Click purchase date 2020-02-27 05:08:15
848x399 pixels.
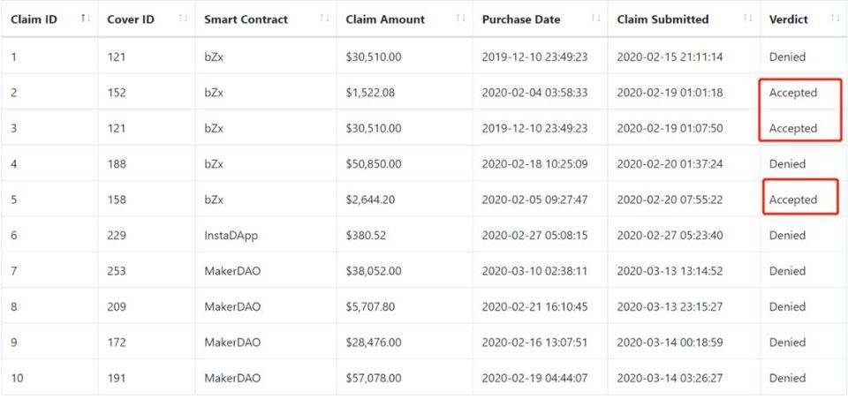534,236
